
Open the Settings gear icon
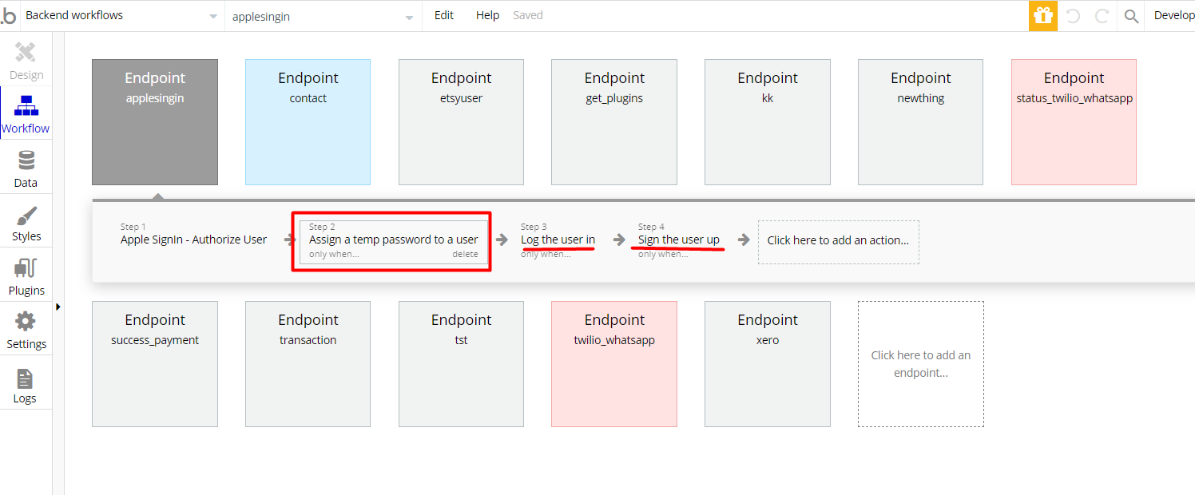pos(26,322)
